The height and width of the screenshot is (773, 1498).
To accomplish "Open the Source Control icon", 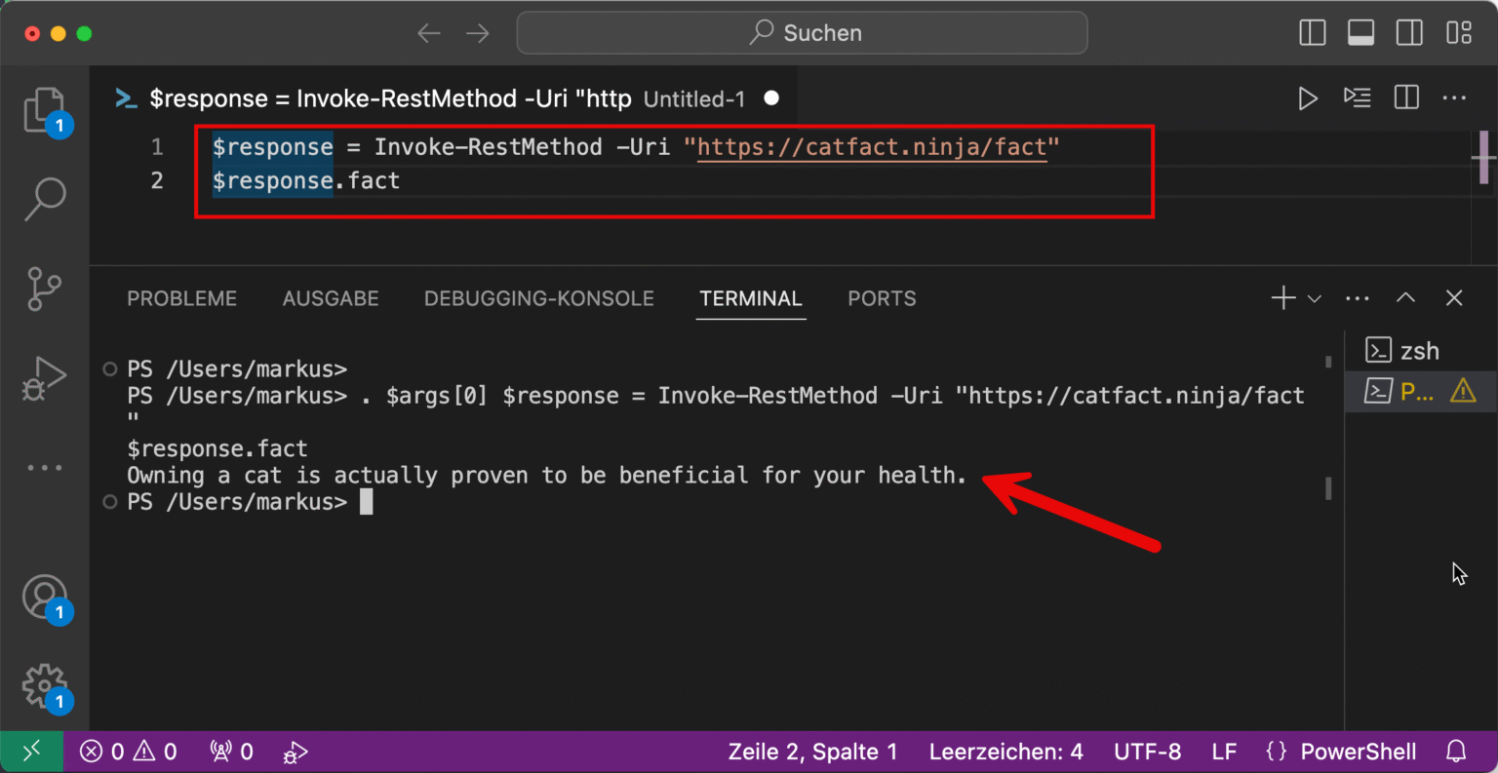I will click(44, 290).
